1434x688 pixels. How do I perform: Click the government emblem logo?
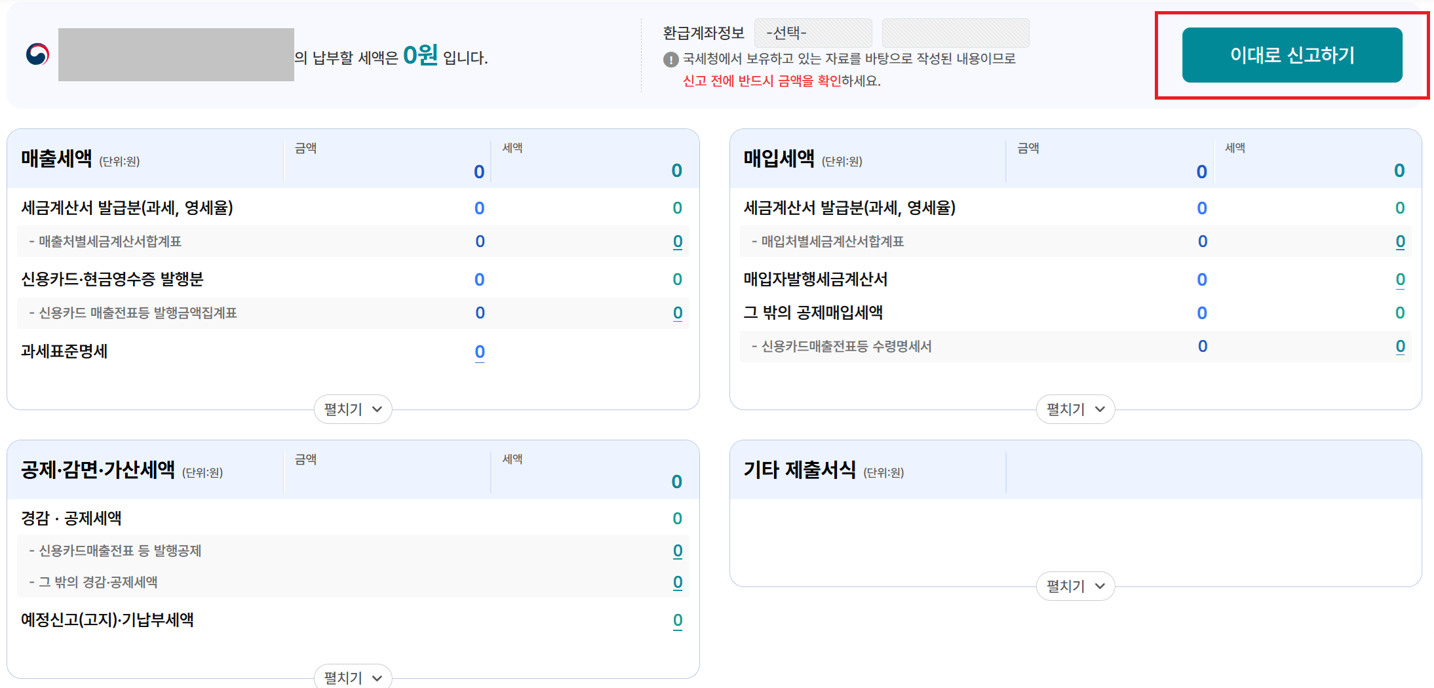(38, 54)
